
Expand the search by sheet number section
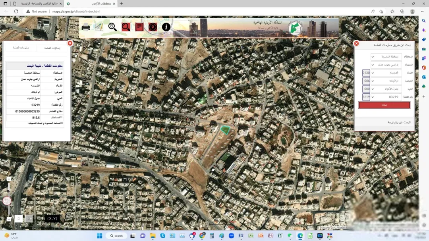385,122
